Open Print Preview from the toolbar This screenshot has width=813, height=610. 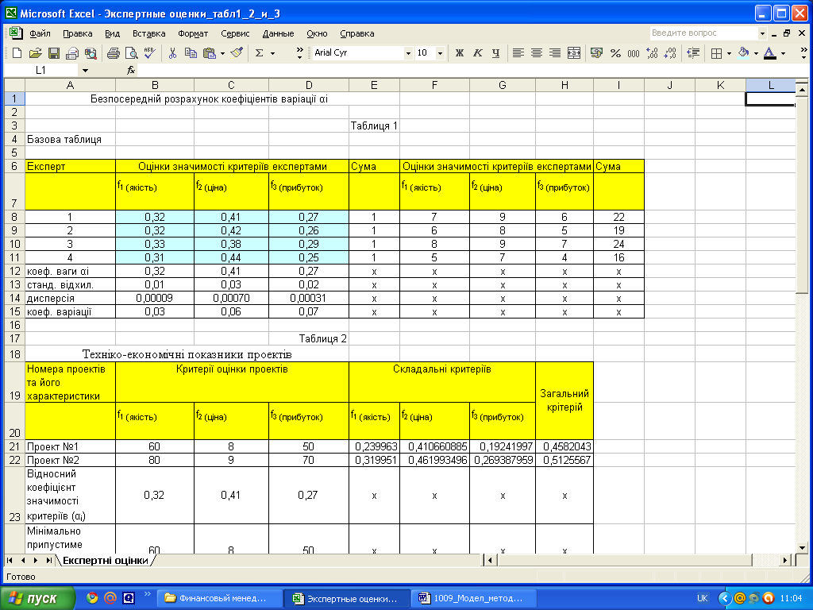[x=132, y=53]
